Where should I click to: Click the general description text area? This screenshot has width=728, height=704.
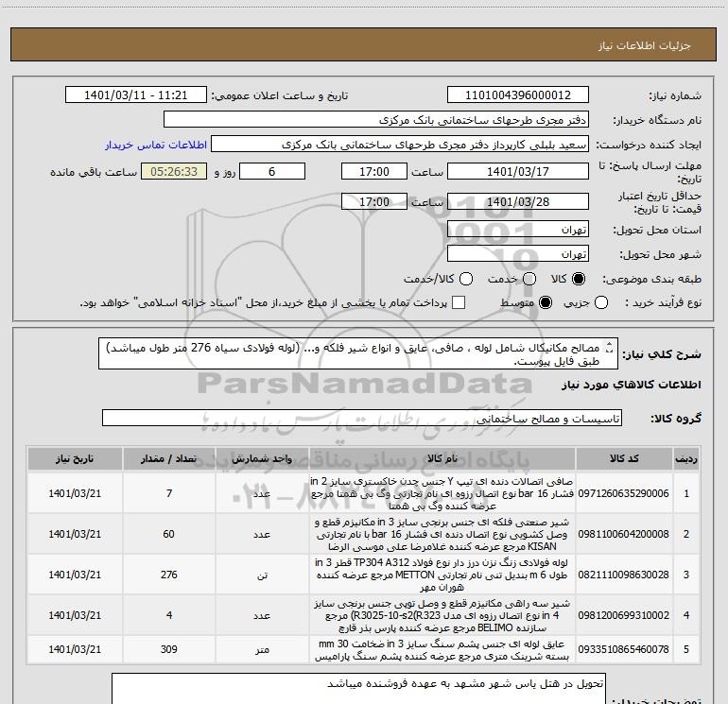[x=358, y=354]
